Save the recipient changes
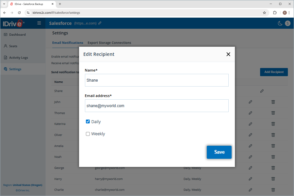 tap(219, 152)
